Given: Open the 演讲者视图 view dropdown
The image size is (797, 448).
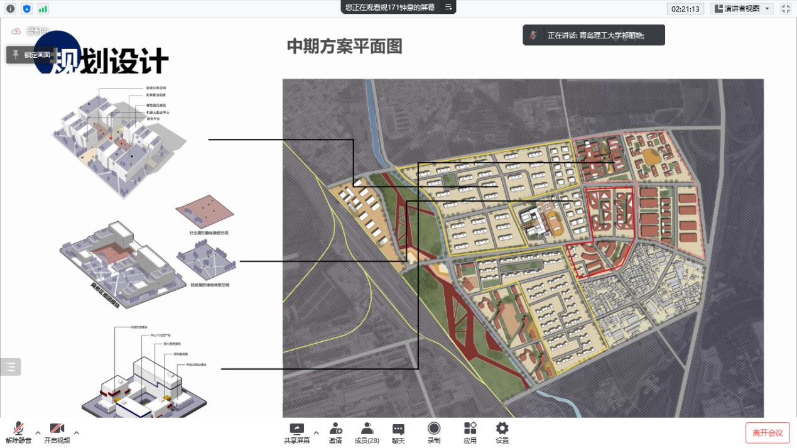Looking at the screenshot, I should [742, 9].
